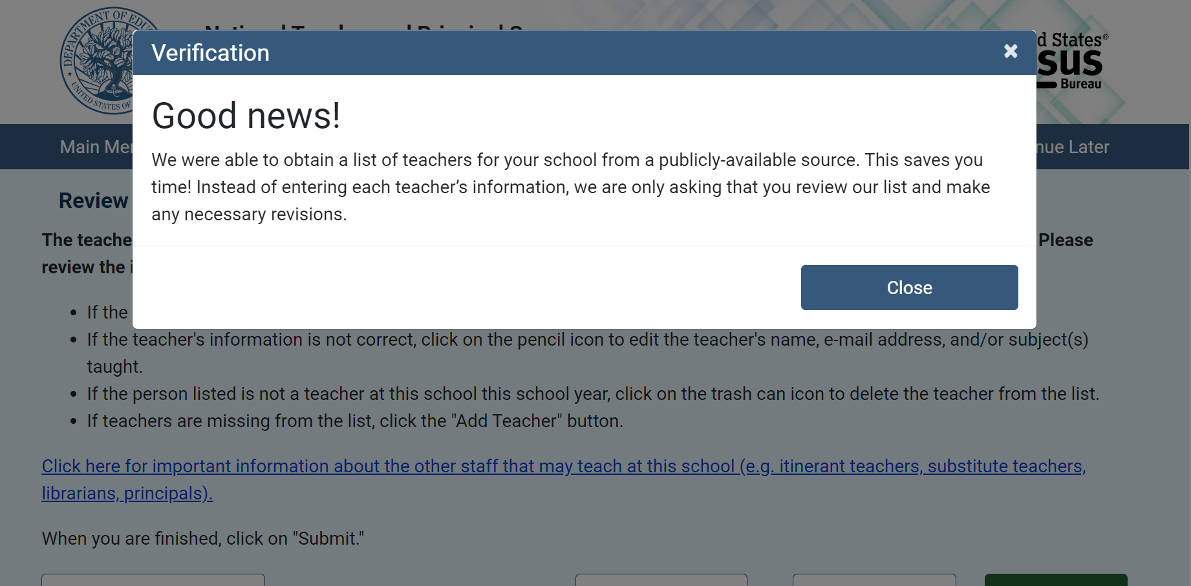
Task: Click the X icon in Verification header
Action: click(1011, 51)
